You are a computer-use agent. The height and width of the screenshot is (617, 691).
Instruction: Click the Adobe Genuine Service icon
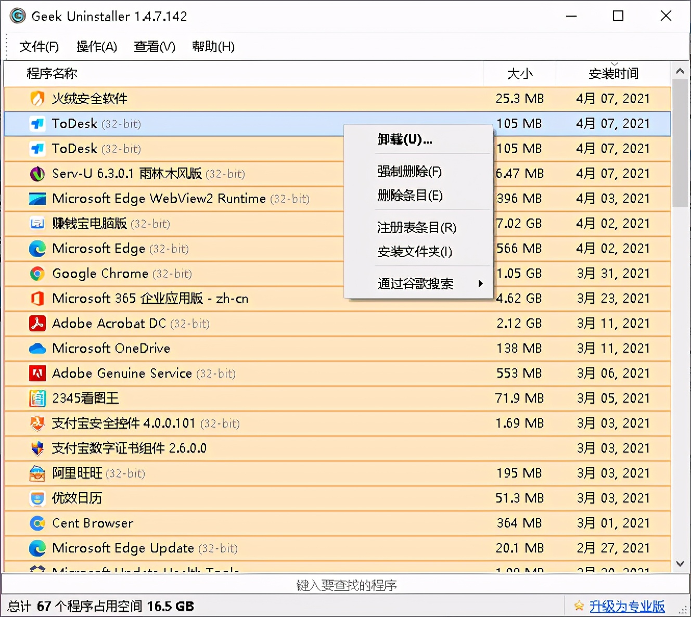click(x=37, y=373)
